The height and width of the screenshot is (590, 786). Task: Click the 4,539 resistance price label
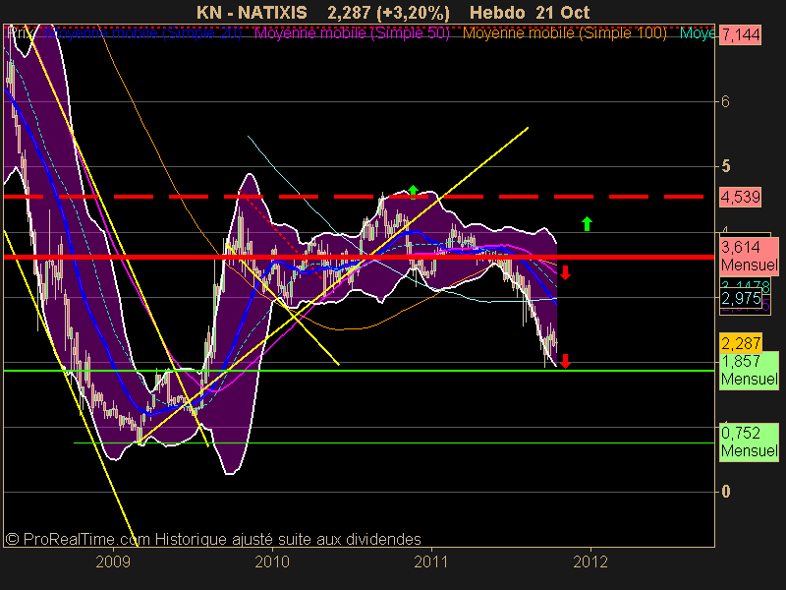pyautogui.click(x=741, y=197)
